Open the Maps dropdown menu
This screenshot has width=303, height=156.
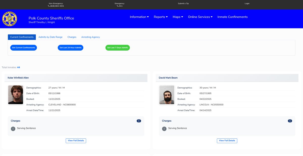(x=178, y=17)
